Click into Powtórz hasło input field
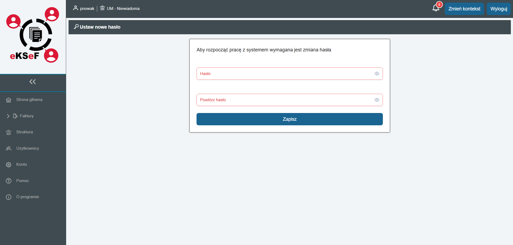This screenshot has height=245, width=513. pos(284,100)
